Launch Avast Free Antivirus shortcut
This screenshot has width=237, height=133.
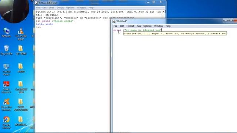coord(6,105)
